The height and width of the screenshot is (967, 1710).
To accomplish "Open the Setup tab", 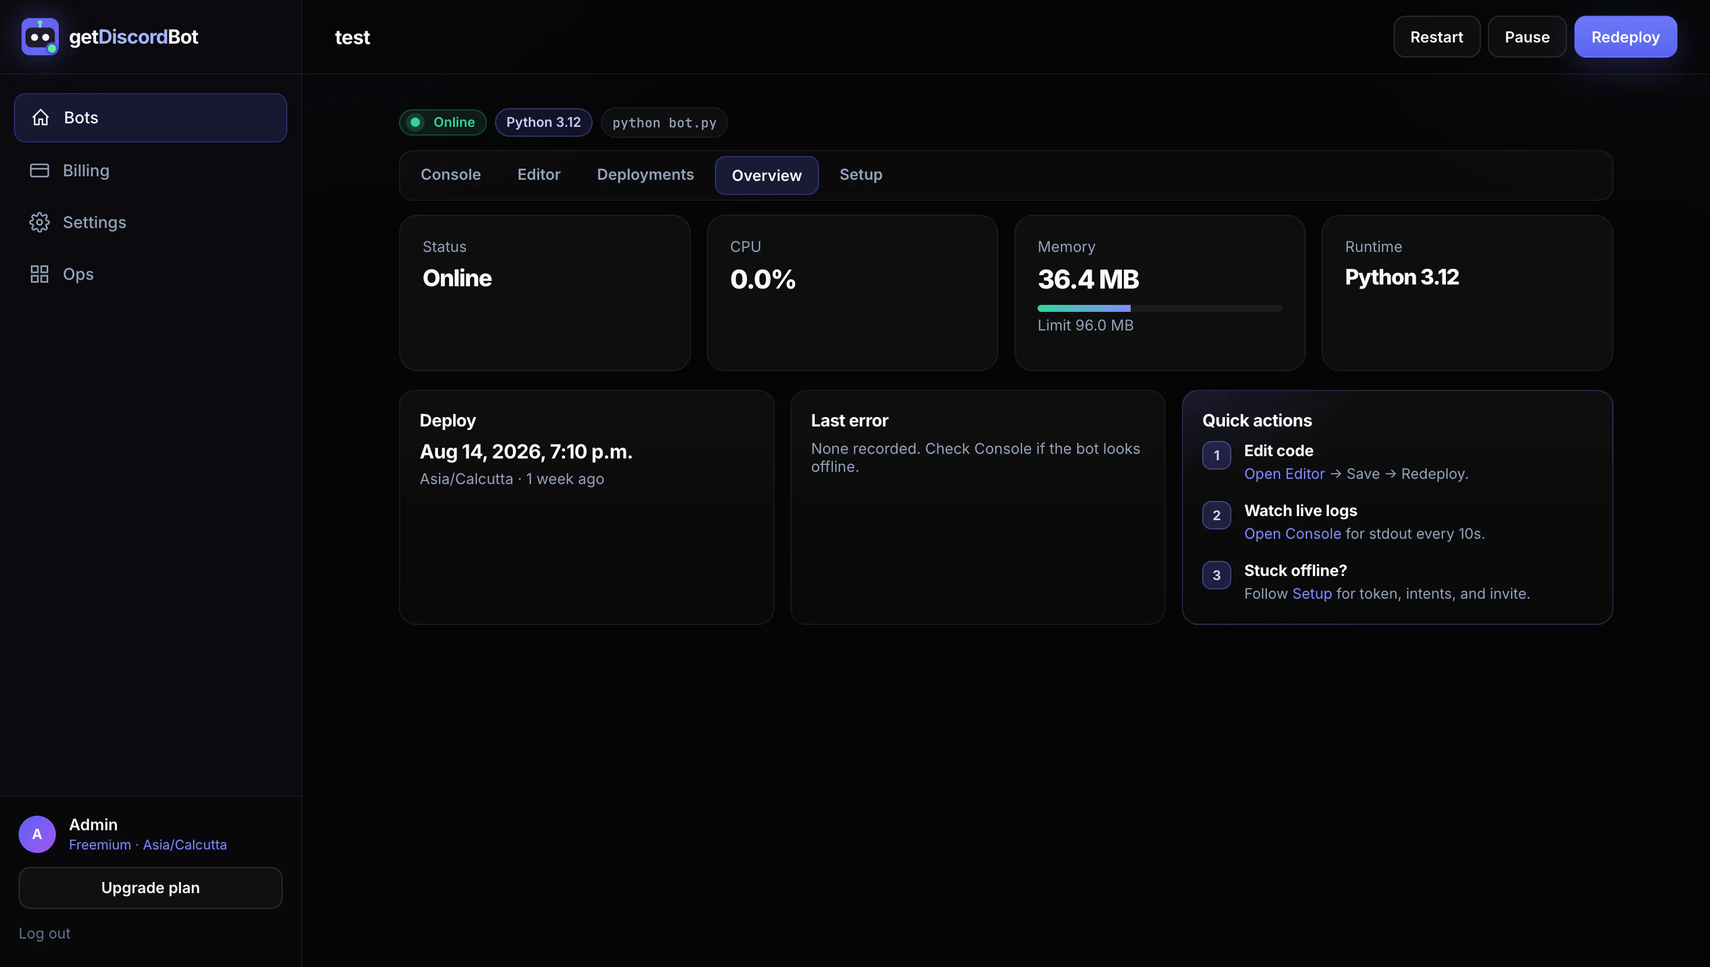I will tap(861, 175).
